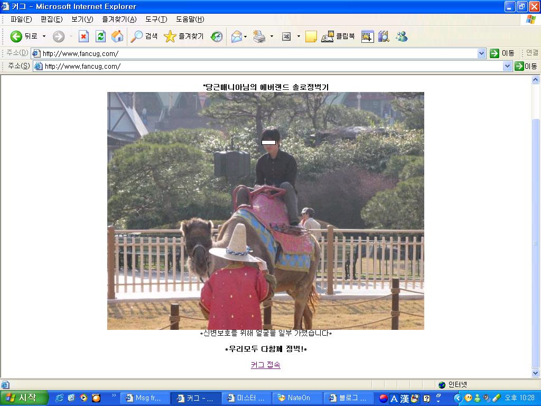Viewport: 541px width, 406px height.
Task: Click the red Stop icon in toolbar
Action: (83, 36)
